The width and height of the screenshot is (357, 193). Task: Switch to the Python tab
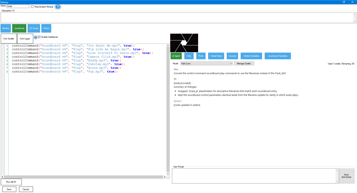(46, 28)
